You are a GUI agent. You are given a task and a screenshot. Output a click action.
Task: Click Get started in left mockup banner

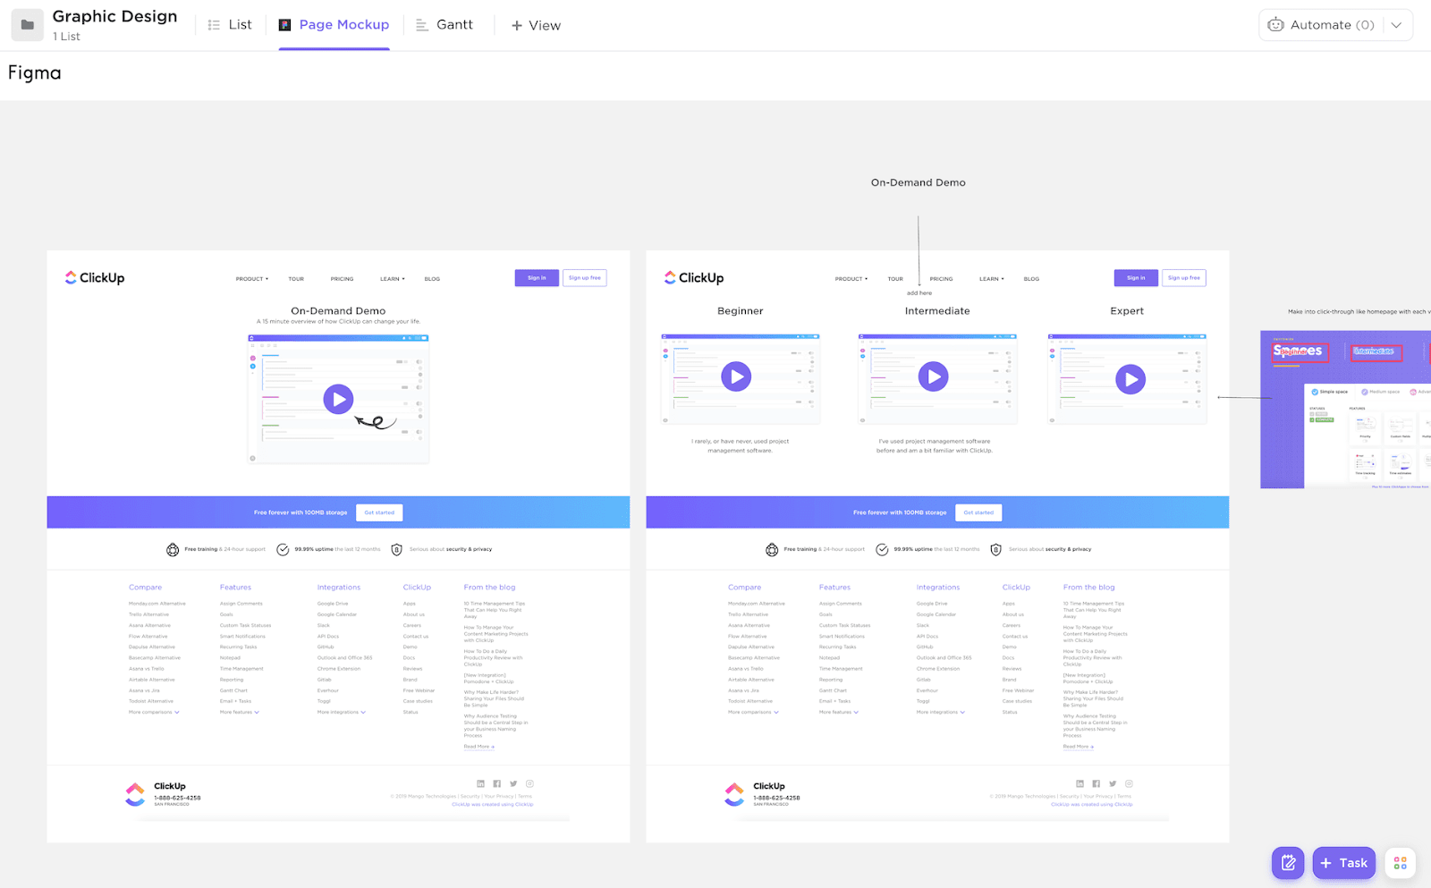pyautogui.click(x=379, y=512)
